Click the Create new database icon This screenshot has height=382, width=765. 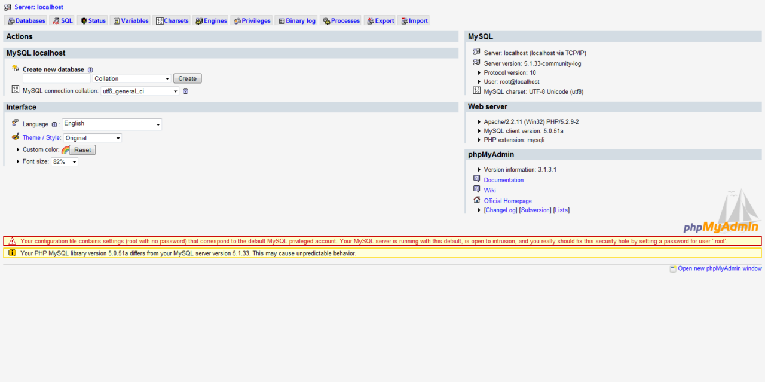pyautogui.click(x=16, y=68)
